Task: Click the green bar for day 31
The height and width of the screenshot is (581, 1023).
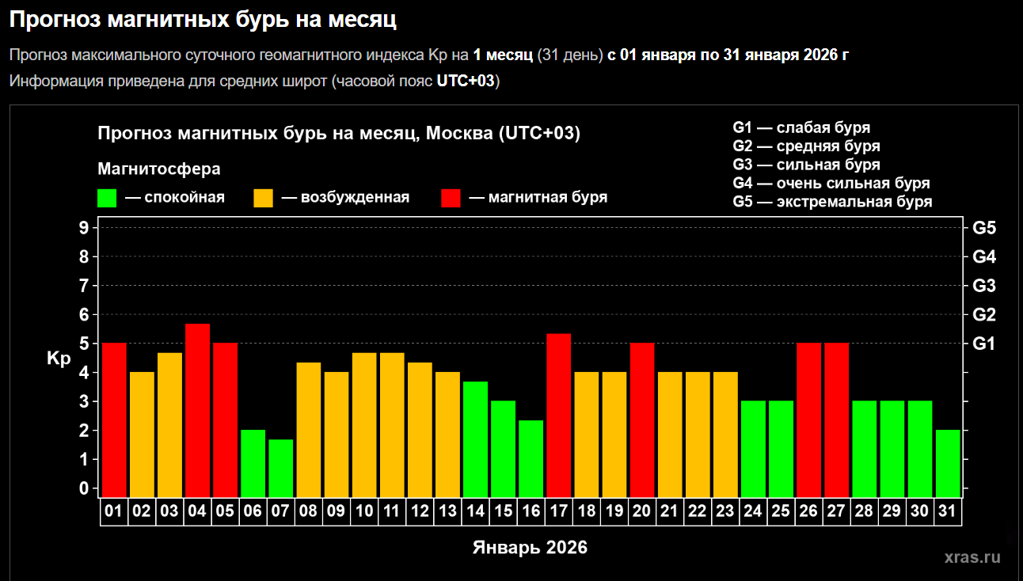Action: (x=948, y=464)
